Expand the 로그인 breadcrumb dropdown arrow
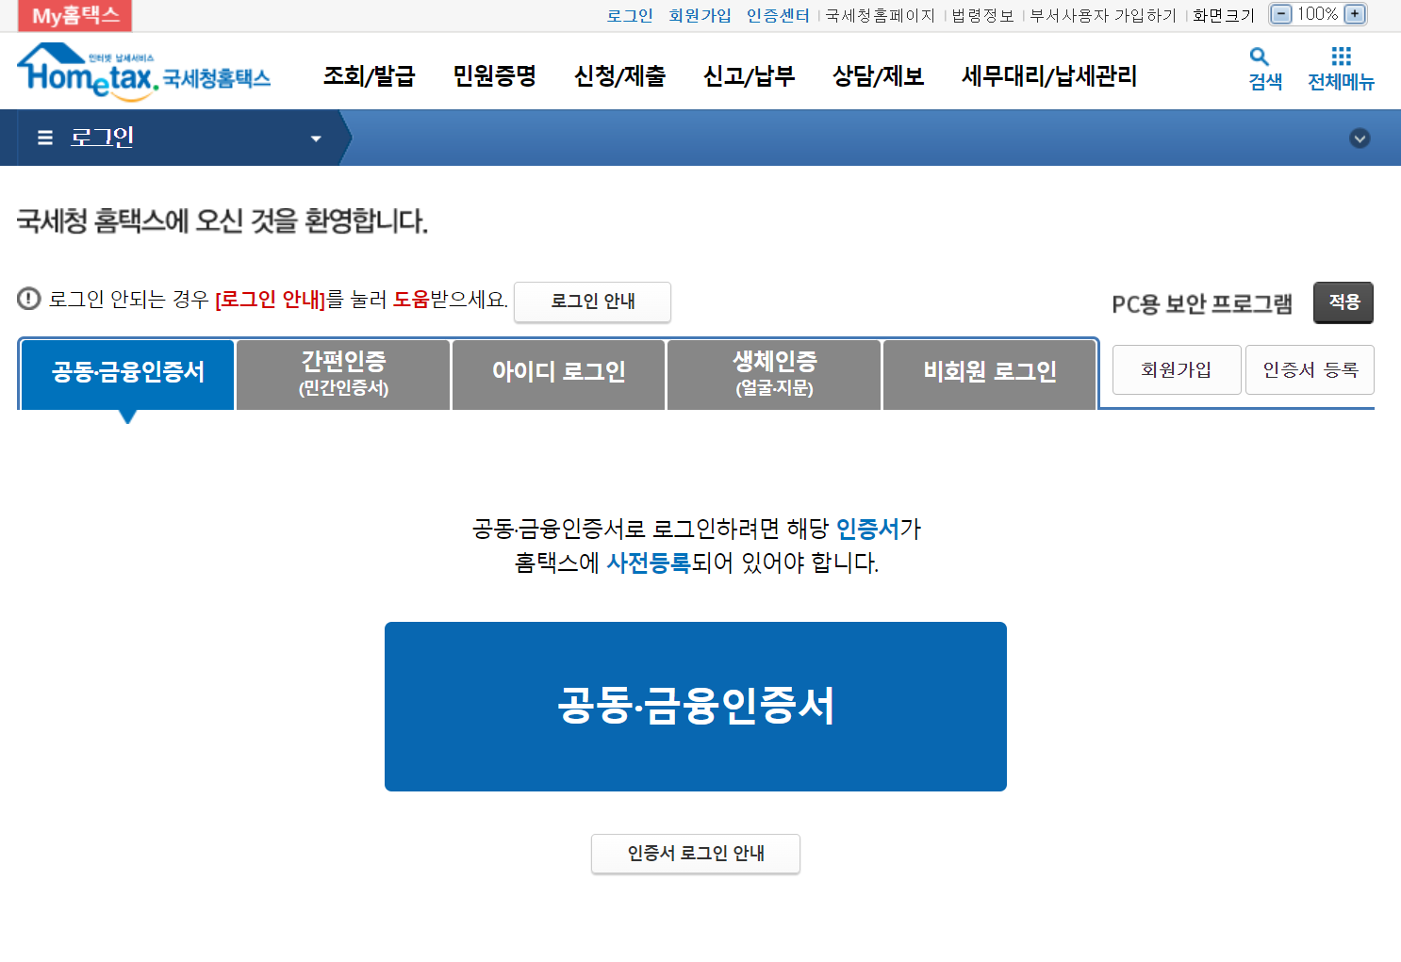Viewport: 1401px width, 962px height. (316, 139)
